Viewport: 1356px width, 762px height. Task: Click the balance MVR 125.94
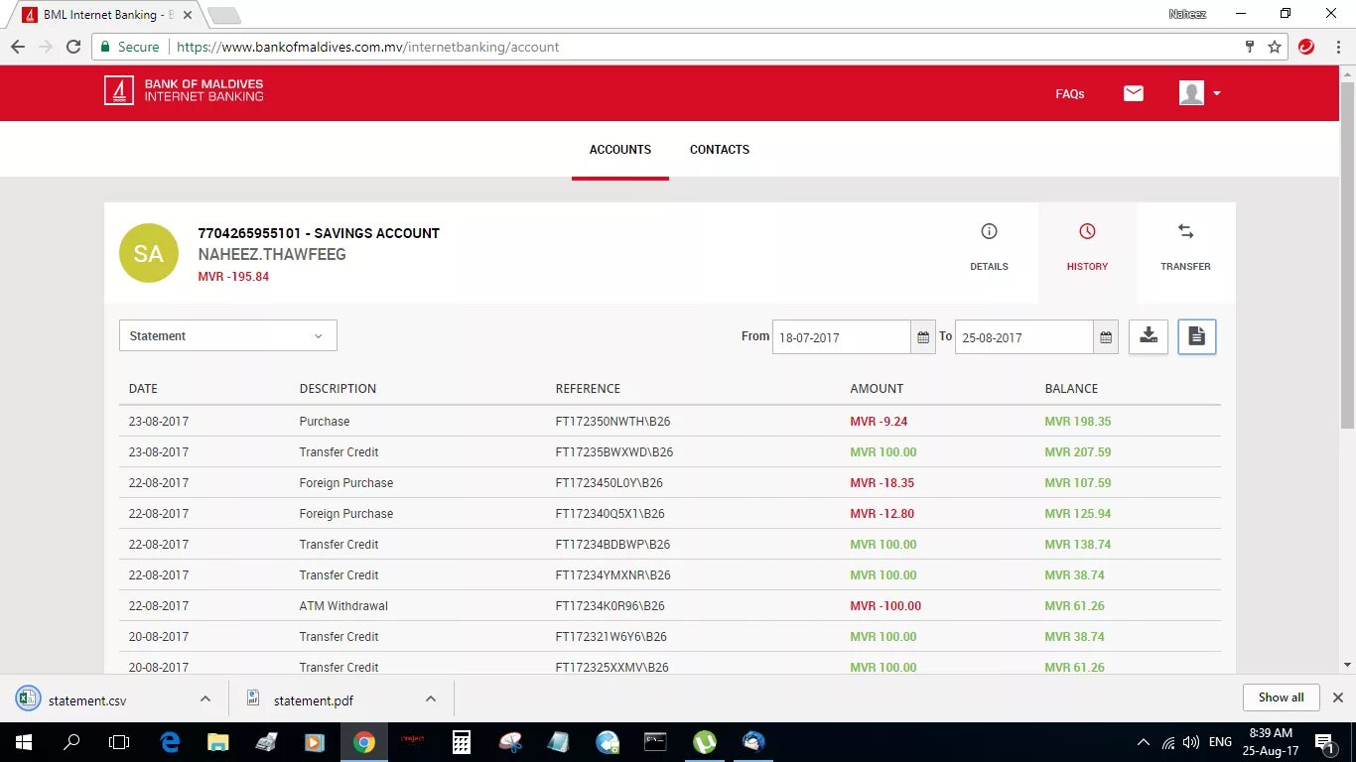click(1078, 514)
